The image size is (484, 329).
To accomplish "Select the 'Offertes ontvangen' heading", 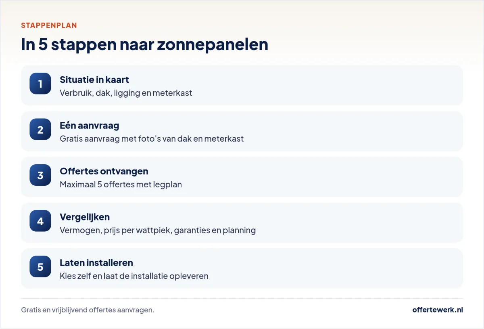I will coord(104,171).
